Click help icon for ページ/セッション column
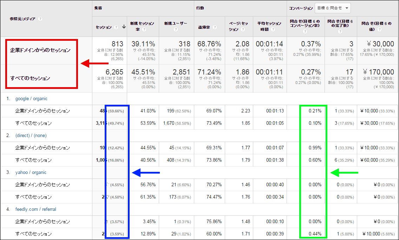Viewport: 399px width, 240px height. (243, 30)
